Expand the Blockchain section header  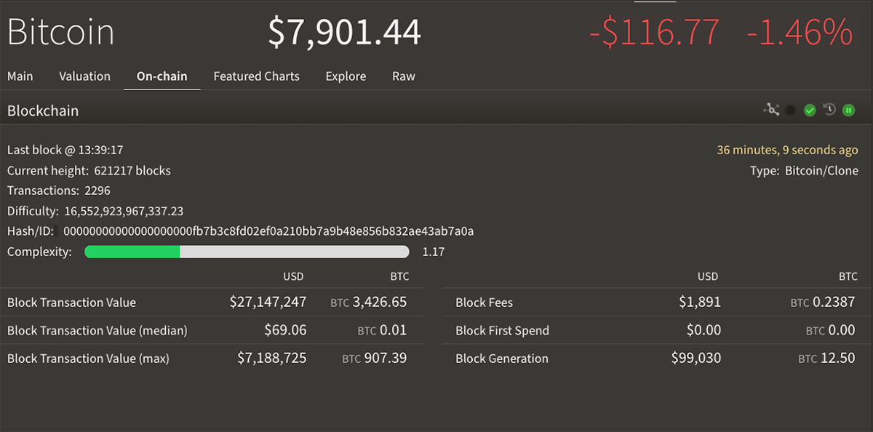43,111
